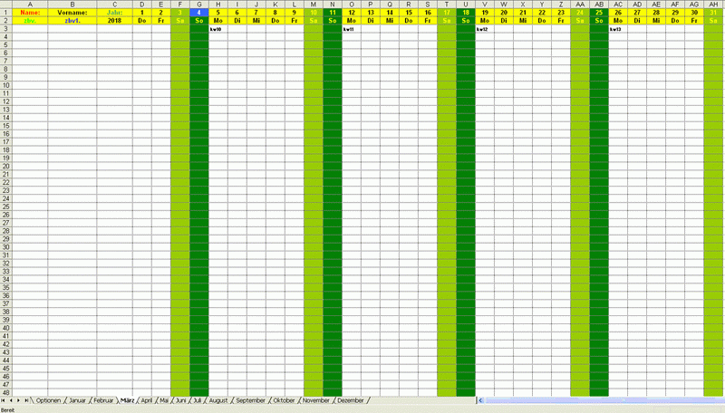
Task: Click the blue 'zbv1.' cell
Action: (x=72, y=21)
